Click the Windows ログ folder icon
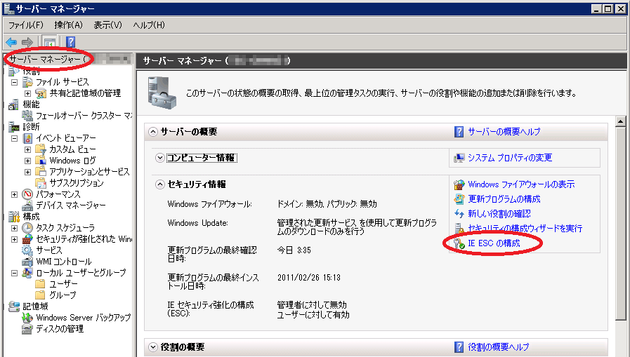630x357 pixels. [41, 161]
